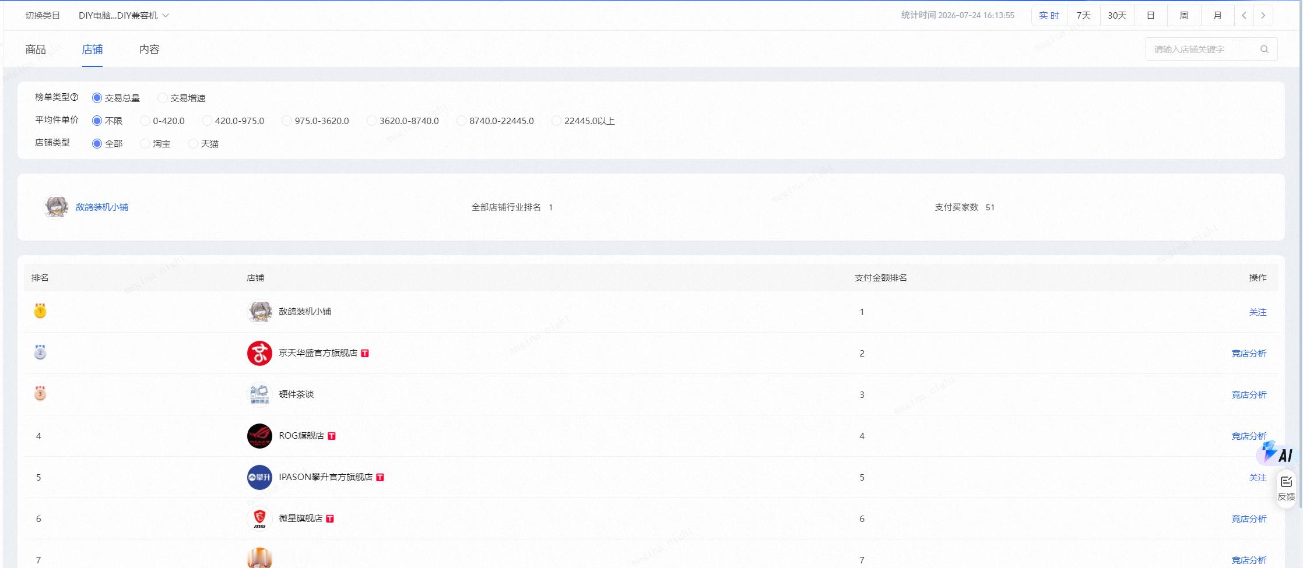Select the 周 time range

coord(1184,16)
